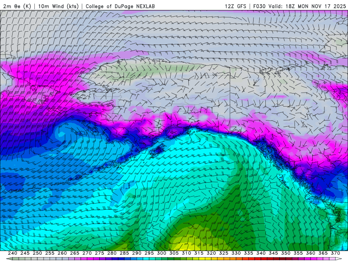
Task: Select the 370 color scale label
Action: 335,253
